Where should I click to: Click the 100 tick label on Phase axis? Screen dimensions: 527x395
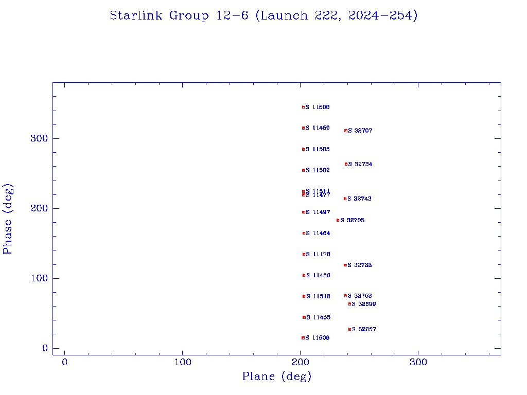coord(40,278)
